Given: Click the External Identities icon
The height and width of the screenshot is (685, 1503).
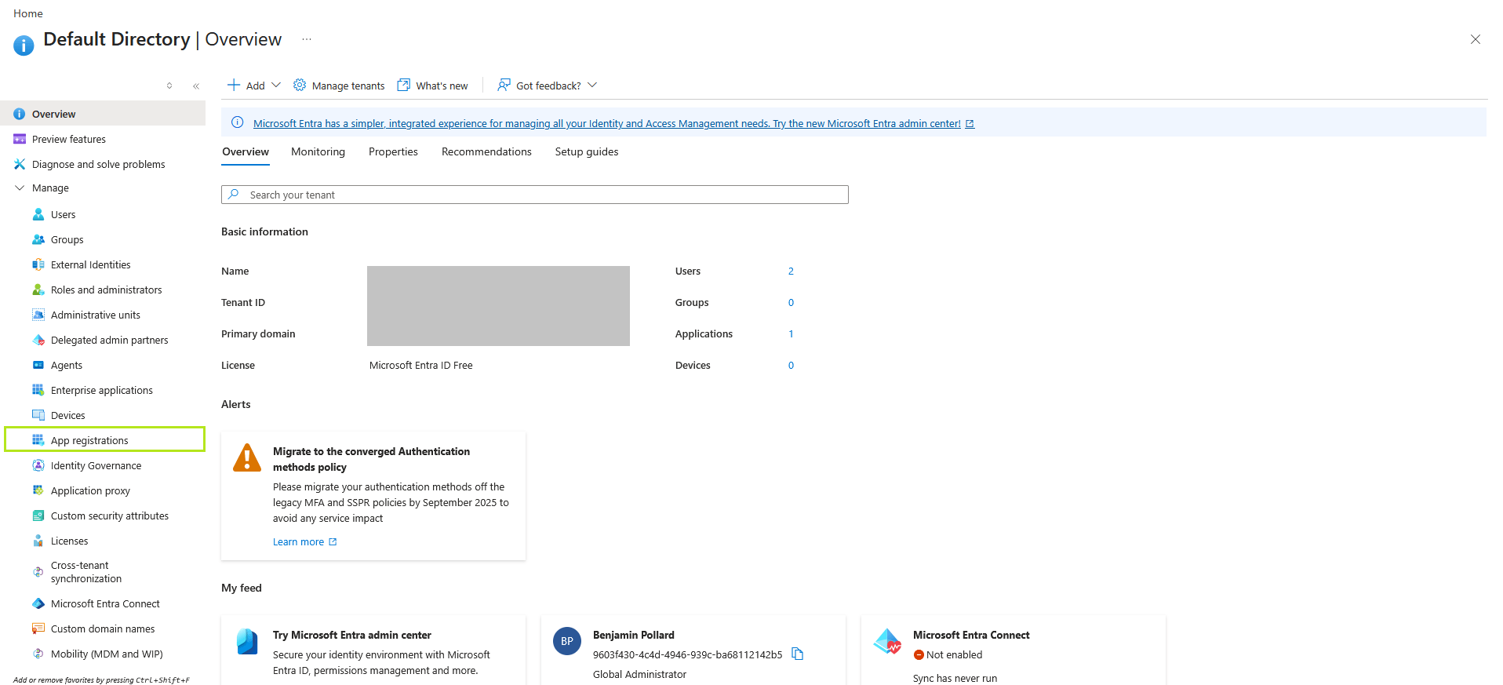Looking at the screenshot, I should (38, 264).
